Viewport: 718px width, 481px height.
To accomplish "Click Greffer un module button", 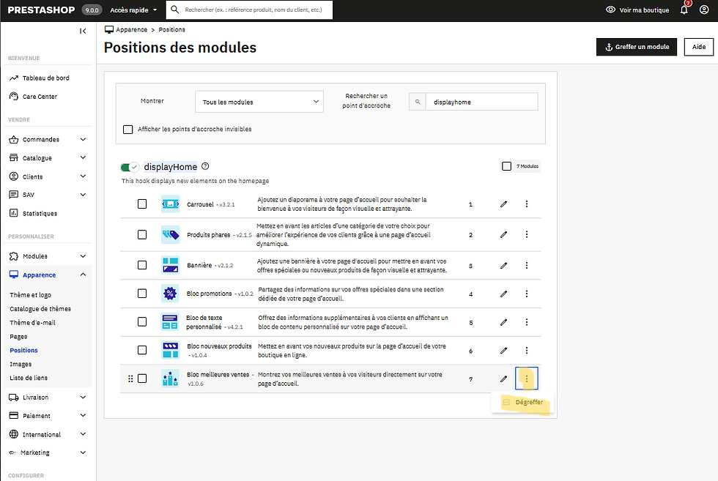I will [x=637, y=47].
